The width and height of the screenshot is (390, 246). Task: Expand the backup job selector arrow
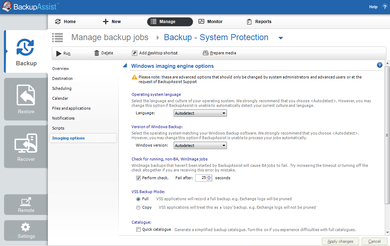(x=280, y=38)
